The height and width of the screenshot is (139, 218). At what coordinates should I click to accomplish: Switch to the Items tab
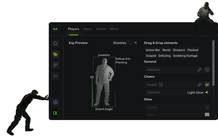pyautogui.click(x=87, y=29)
